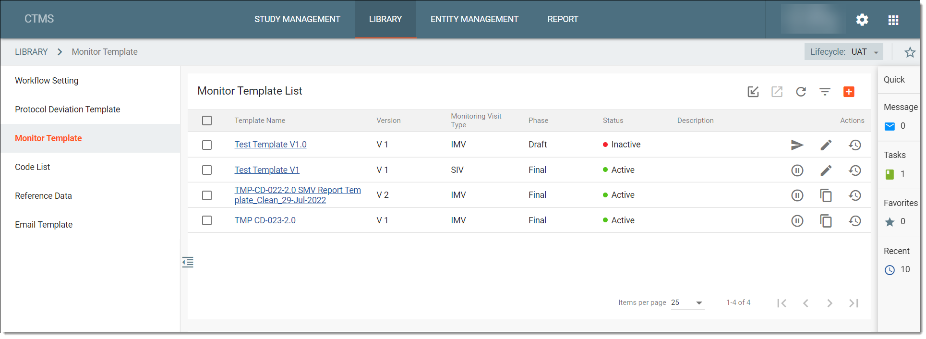Select Workflow Setting in sidebar

pyautogui.click(x=90, y=81)
